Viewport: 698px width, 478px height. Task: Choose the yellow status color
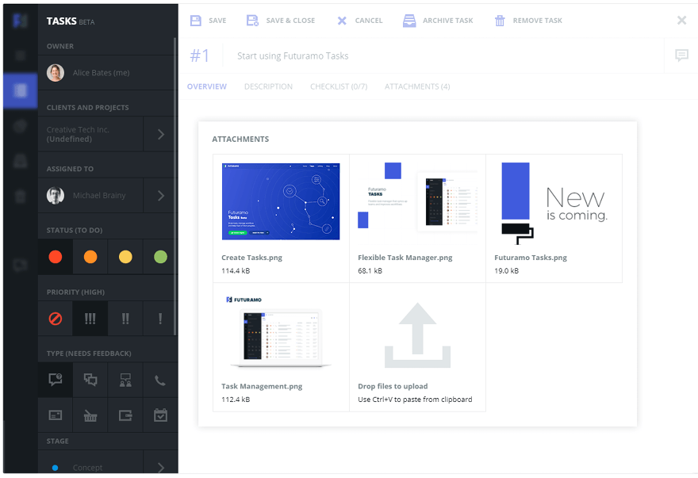pos(125,257)
